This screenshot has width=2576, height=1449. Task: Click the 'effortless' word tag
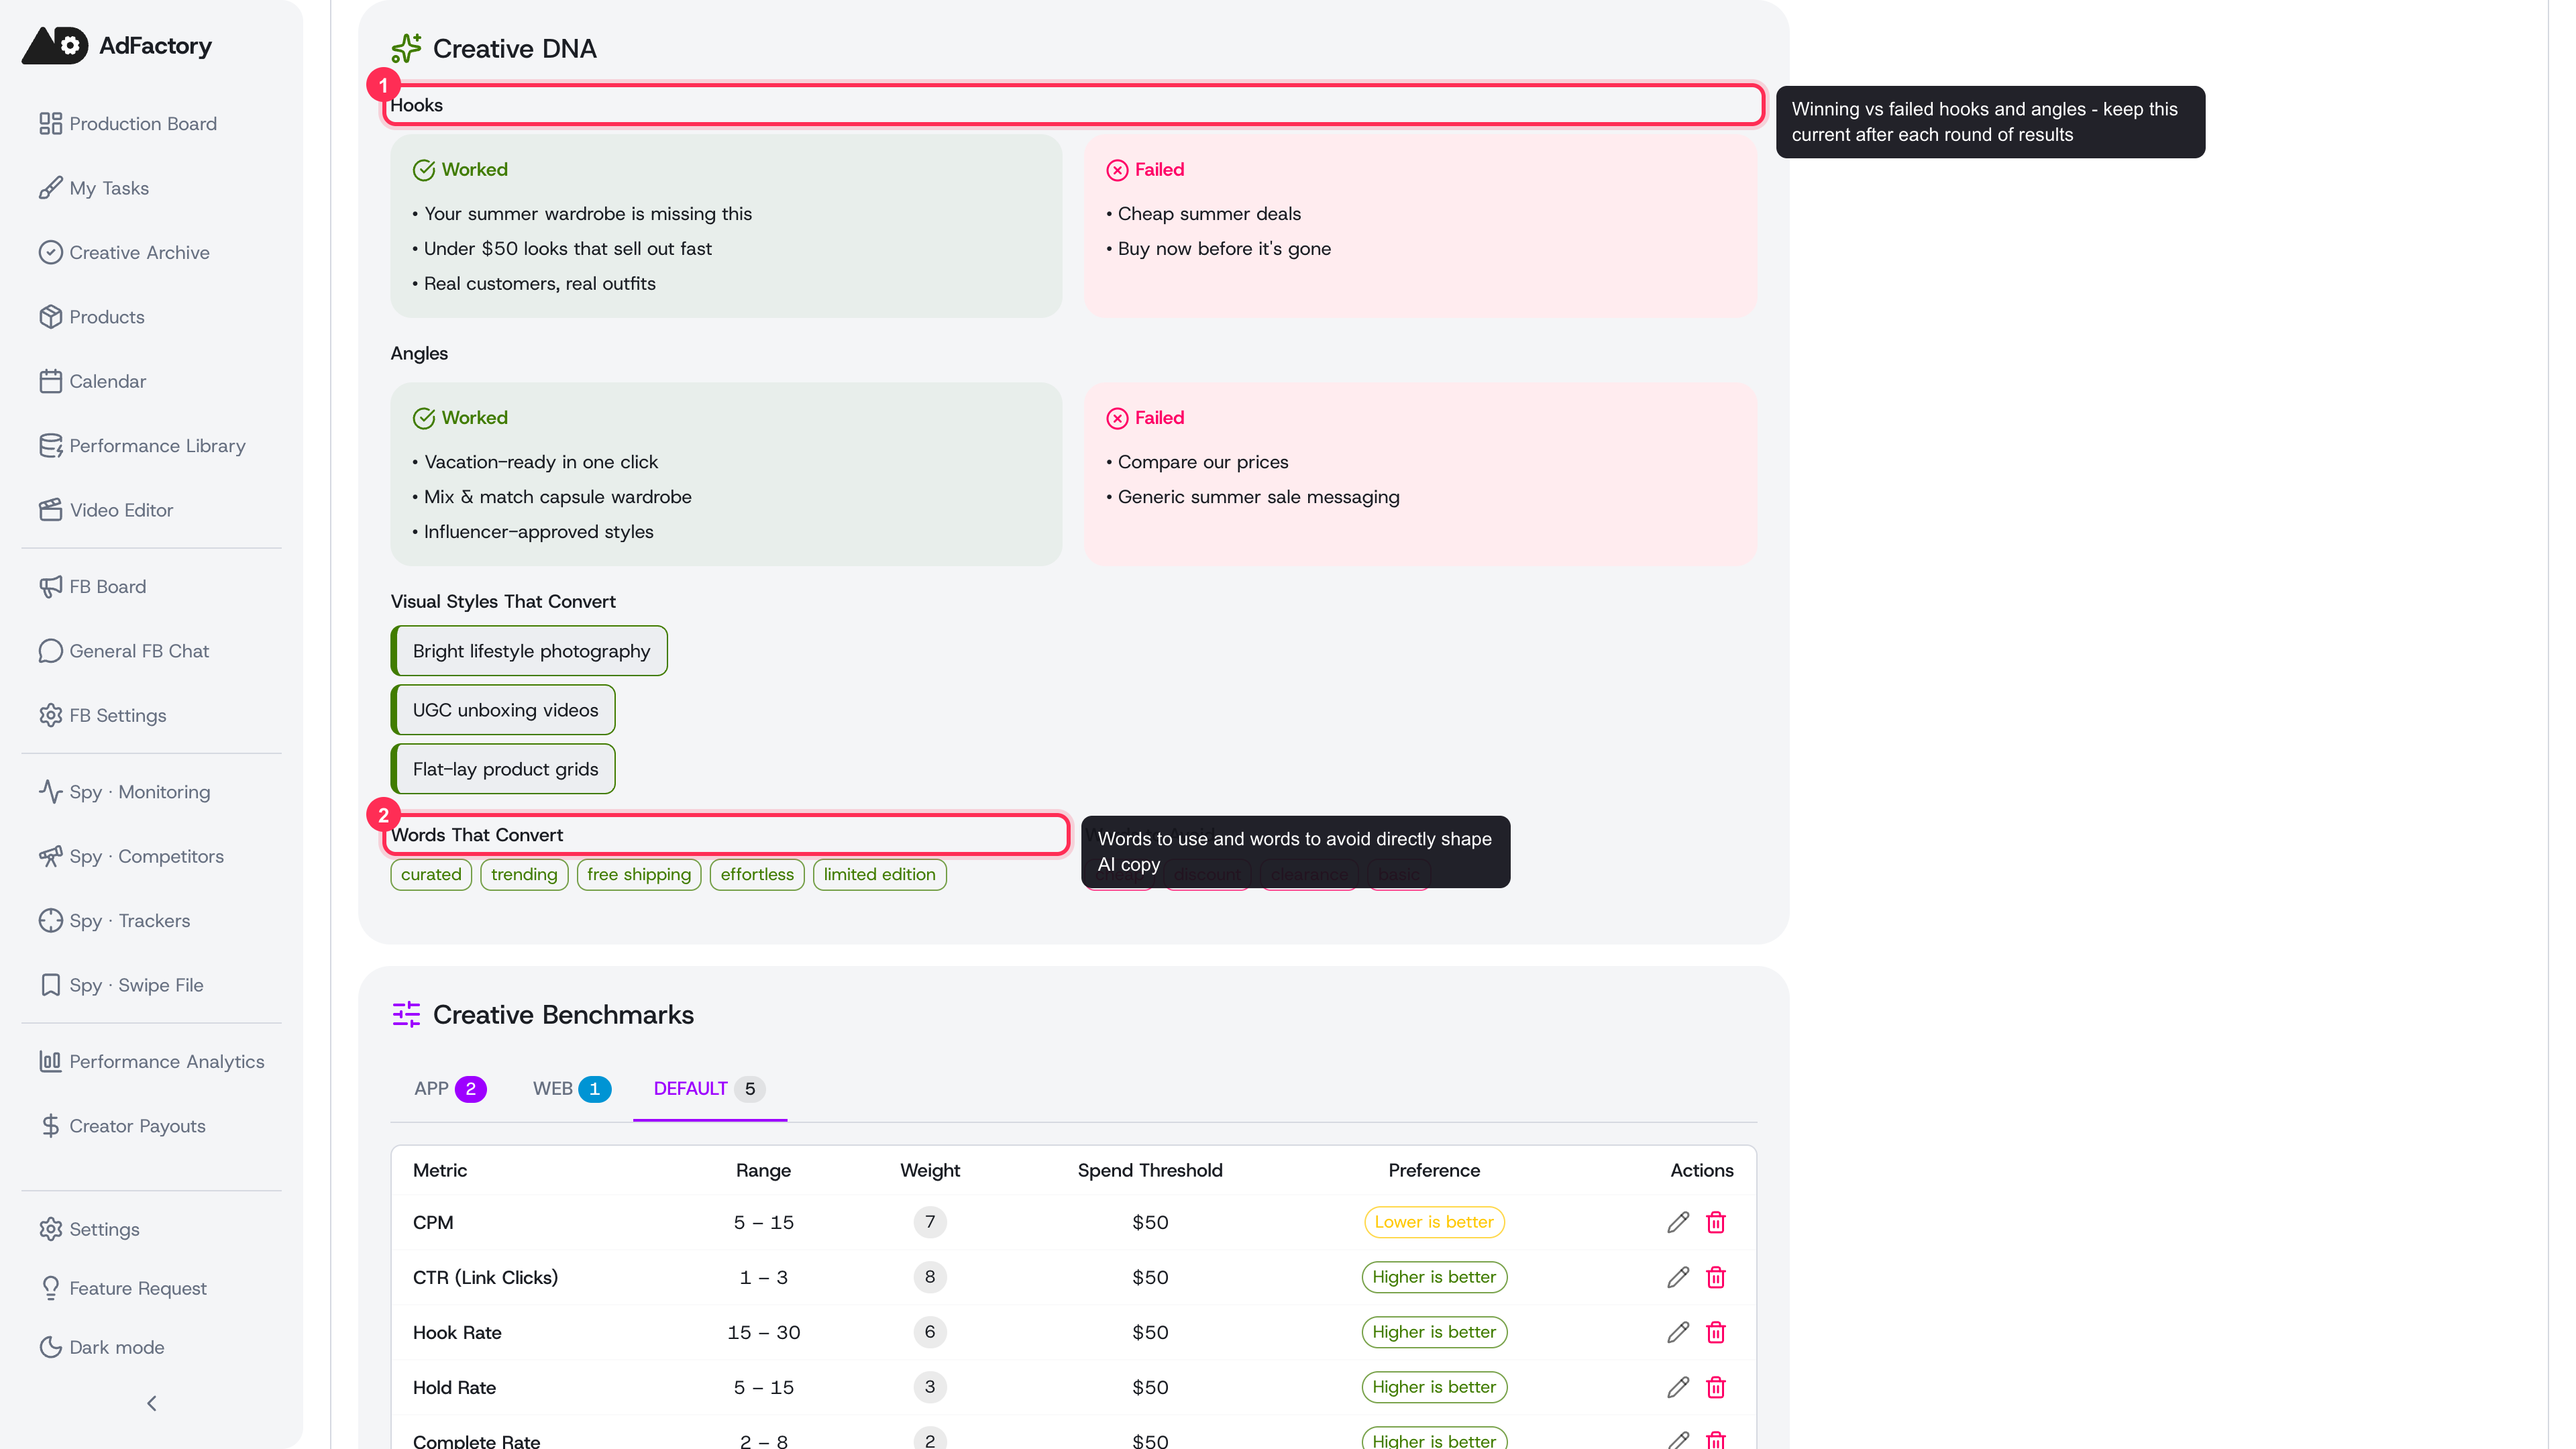point(757,875)
